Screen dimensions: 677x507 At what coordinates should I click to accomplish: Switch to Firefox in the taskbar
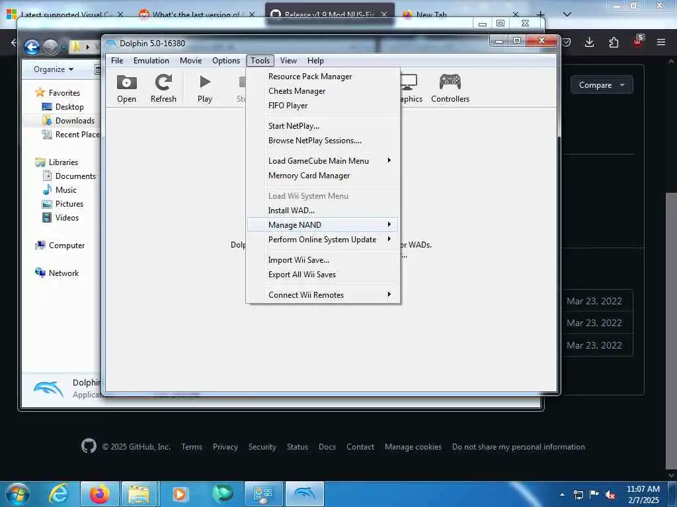point(100,494)
